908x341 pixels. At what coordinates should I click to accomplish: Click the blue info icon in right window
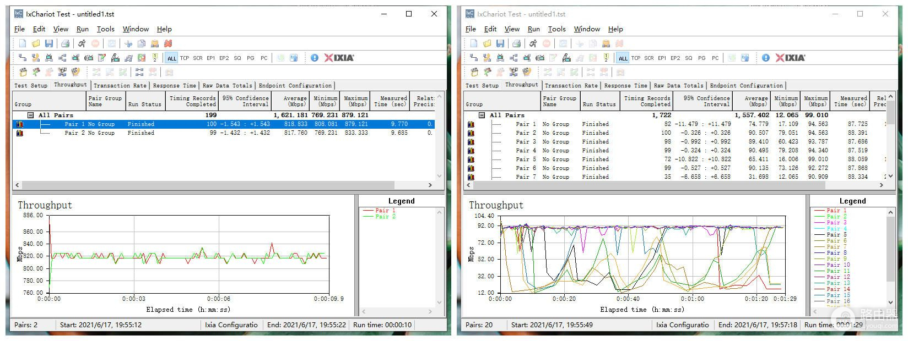click(x=765, y=58)
